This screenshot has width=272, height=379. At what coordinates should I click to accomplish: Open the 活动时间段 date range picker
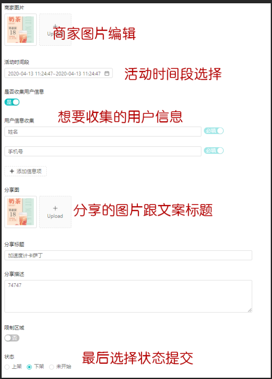tap(58, 73)
